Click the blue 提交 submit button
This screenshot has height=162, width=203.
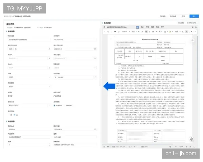pos(194,16)
